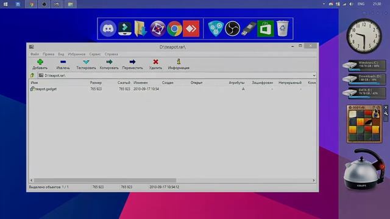Viewport: 390px width, 219px height.
Task: Sort by the Имя column header
Action: (34, 83)
